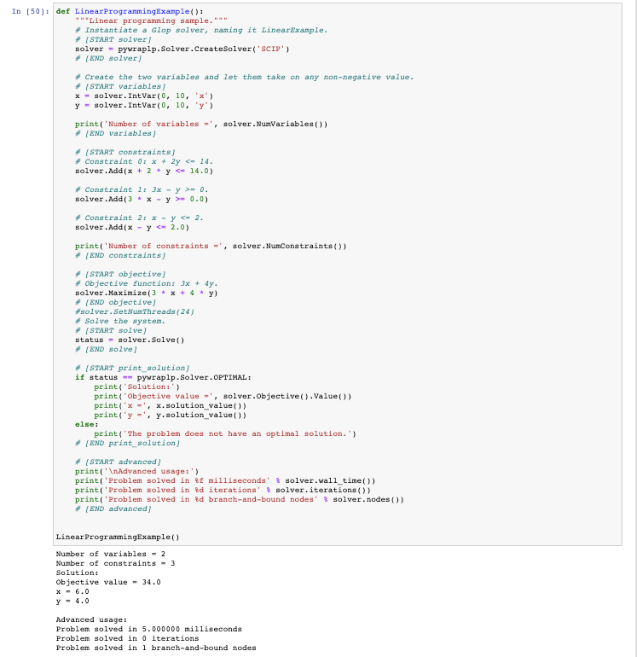Click the LinearProgrammingExample() call line
The height and width of the screenshot is (657, 637).
[x=118, y=538]
